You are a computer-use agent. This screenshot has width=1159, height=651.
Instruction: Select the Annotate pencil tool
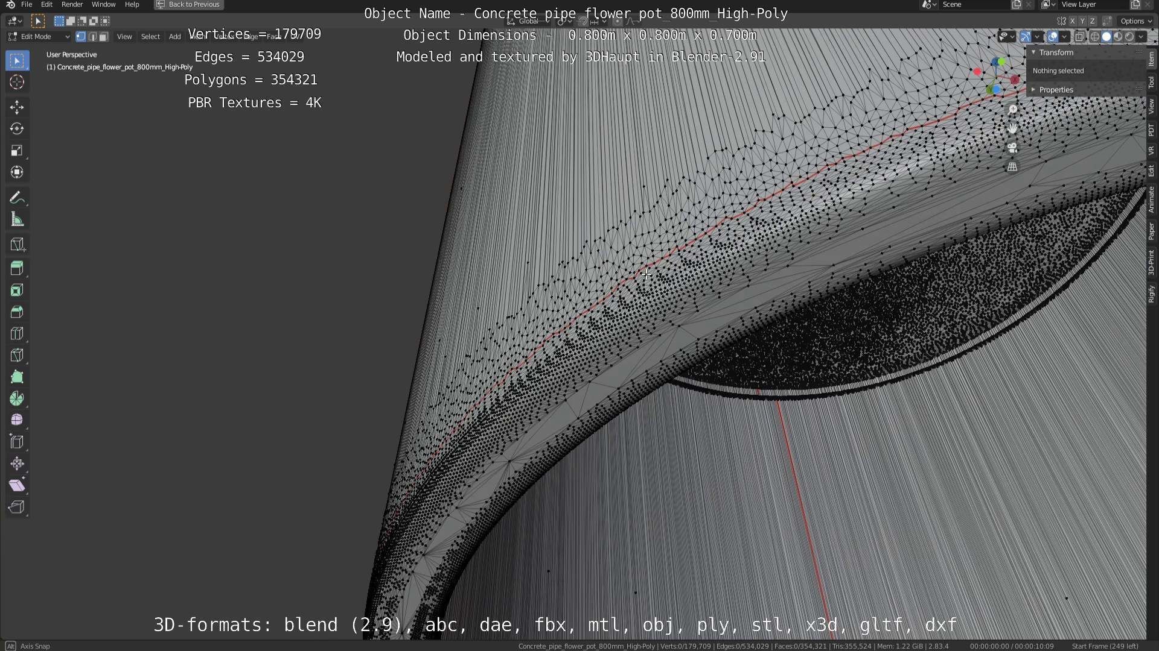pyautogui.click(x=17, y=198)
